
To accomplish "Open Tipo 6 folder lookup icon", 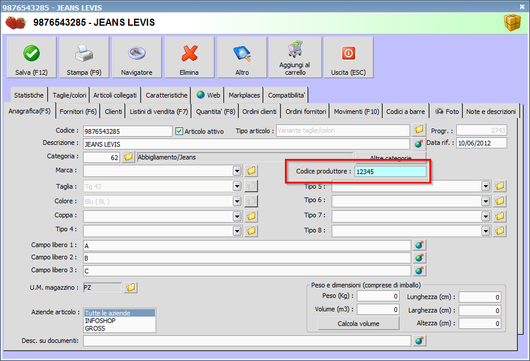I will click(500, 201).
